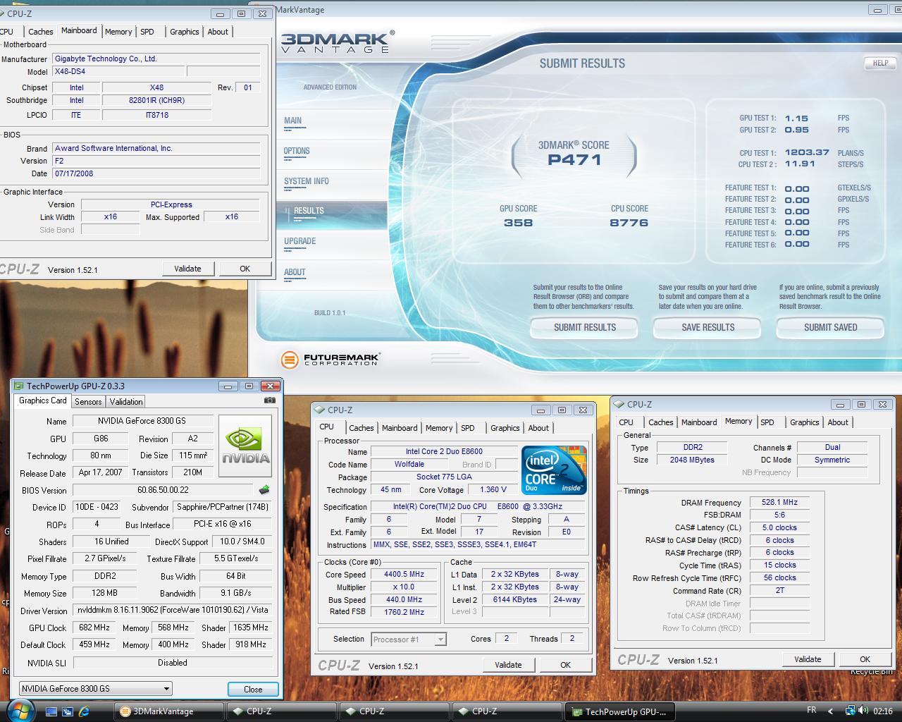902x722 pixels.
Task: Open Mainboard tab in processor CPU-Z window
Action: pos(400,428)
